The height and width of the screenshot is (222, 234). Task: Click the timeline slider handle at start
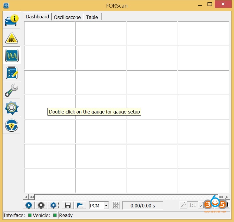point(35,197)
